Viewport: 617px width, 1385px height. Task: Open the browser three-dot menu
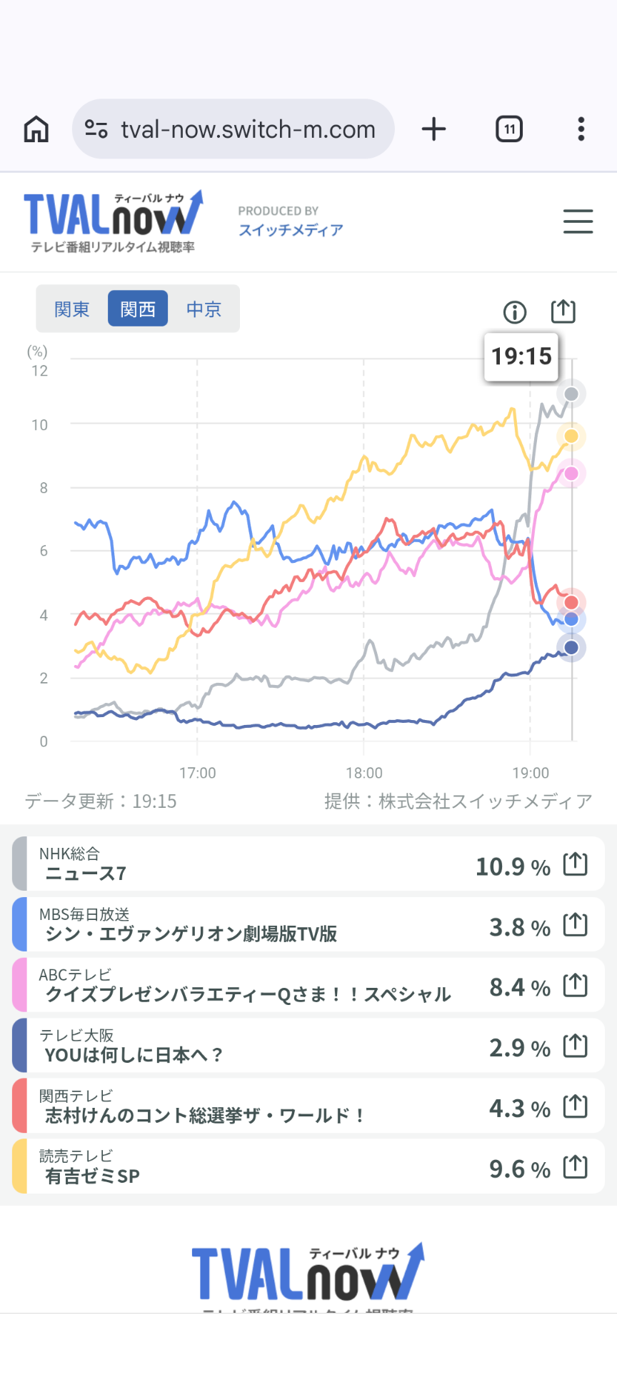581,129
